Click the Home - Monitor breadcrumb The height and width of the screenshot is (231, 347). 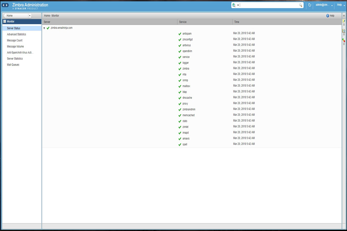(51, 16)
